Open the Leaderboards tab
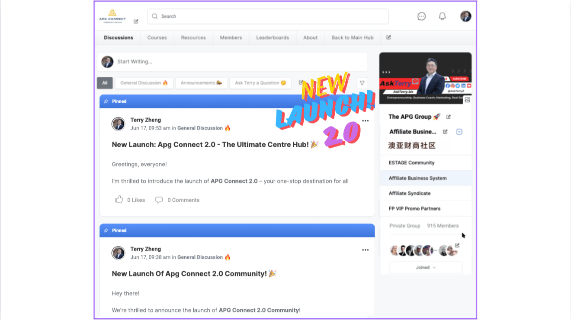 (273, 38)
